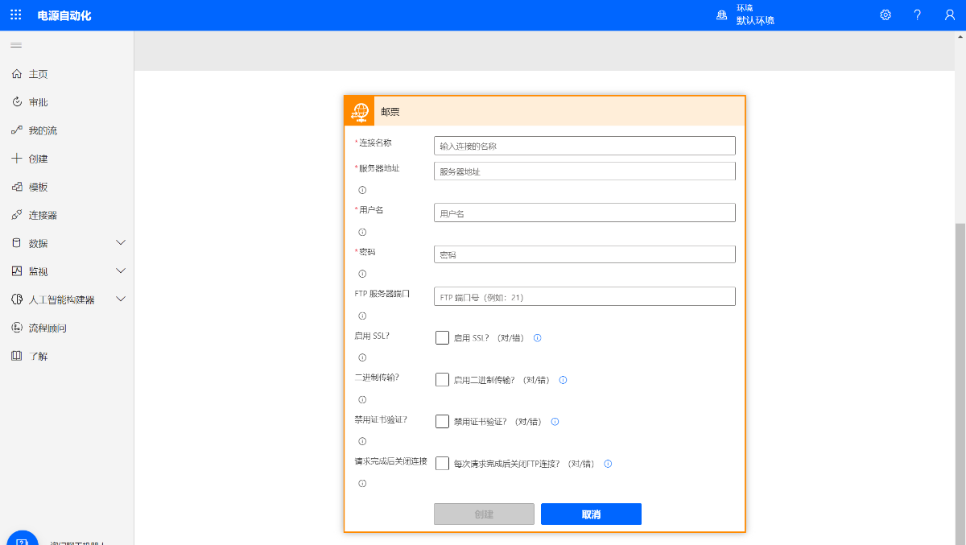Click the greyed-out 创建 button in the dialog
This screenshot has height=545, width=966.
[x=484, y=514]
